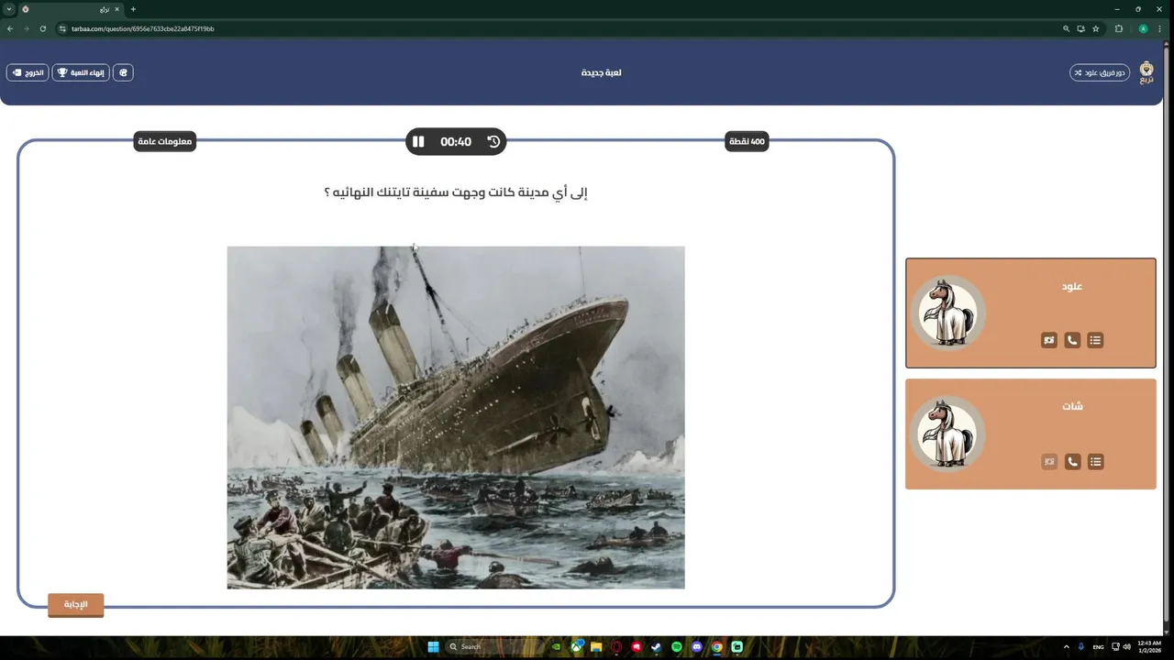This screenshot has width=1174, height=660.
Task: Open Steam from the taskbar
Action: (x=657, y=646)
